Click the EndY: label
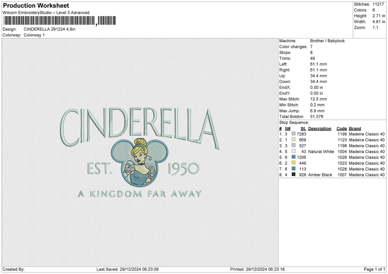Screen dimensions: 388x274 pos(285,93)
